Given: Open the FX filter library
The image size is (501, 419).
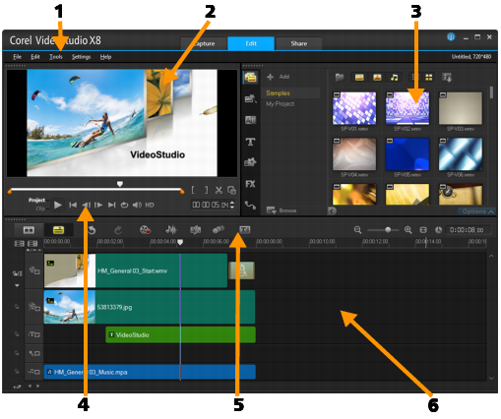Looking at the screenshot, I should click(x=250, y=184).
